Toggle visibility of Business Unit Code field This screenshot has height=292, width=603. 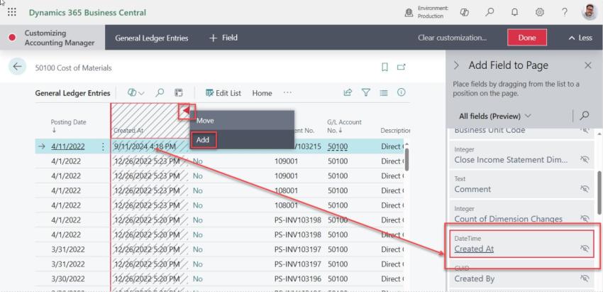coord(585,130)
